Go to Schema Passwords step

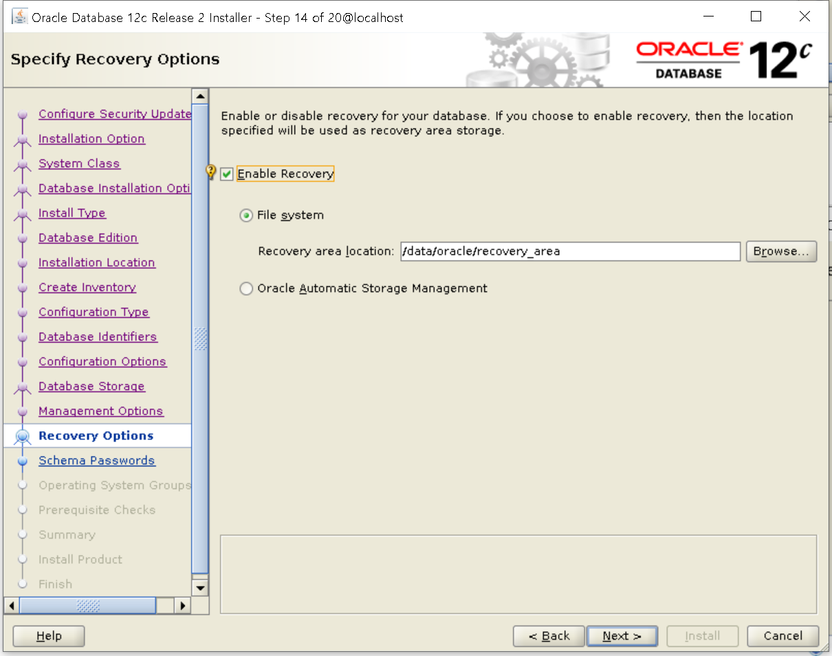(x=97, y=461)
